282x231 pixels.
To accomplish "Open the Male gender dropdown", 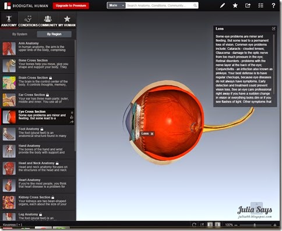I will point(116,5).
